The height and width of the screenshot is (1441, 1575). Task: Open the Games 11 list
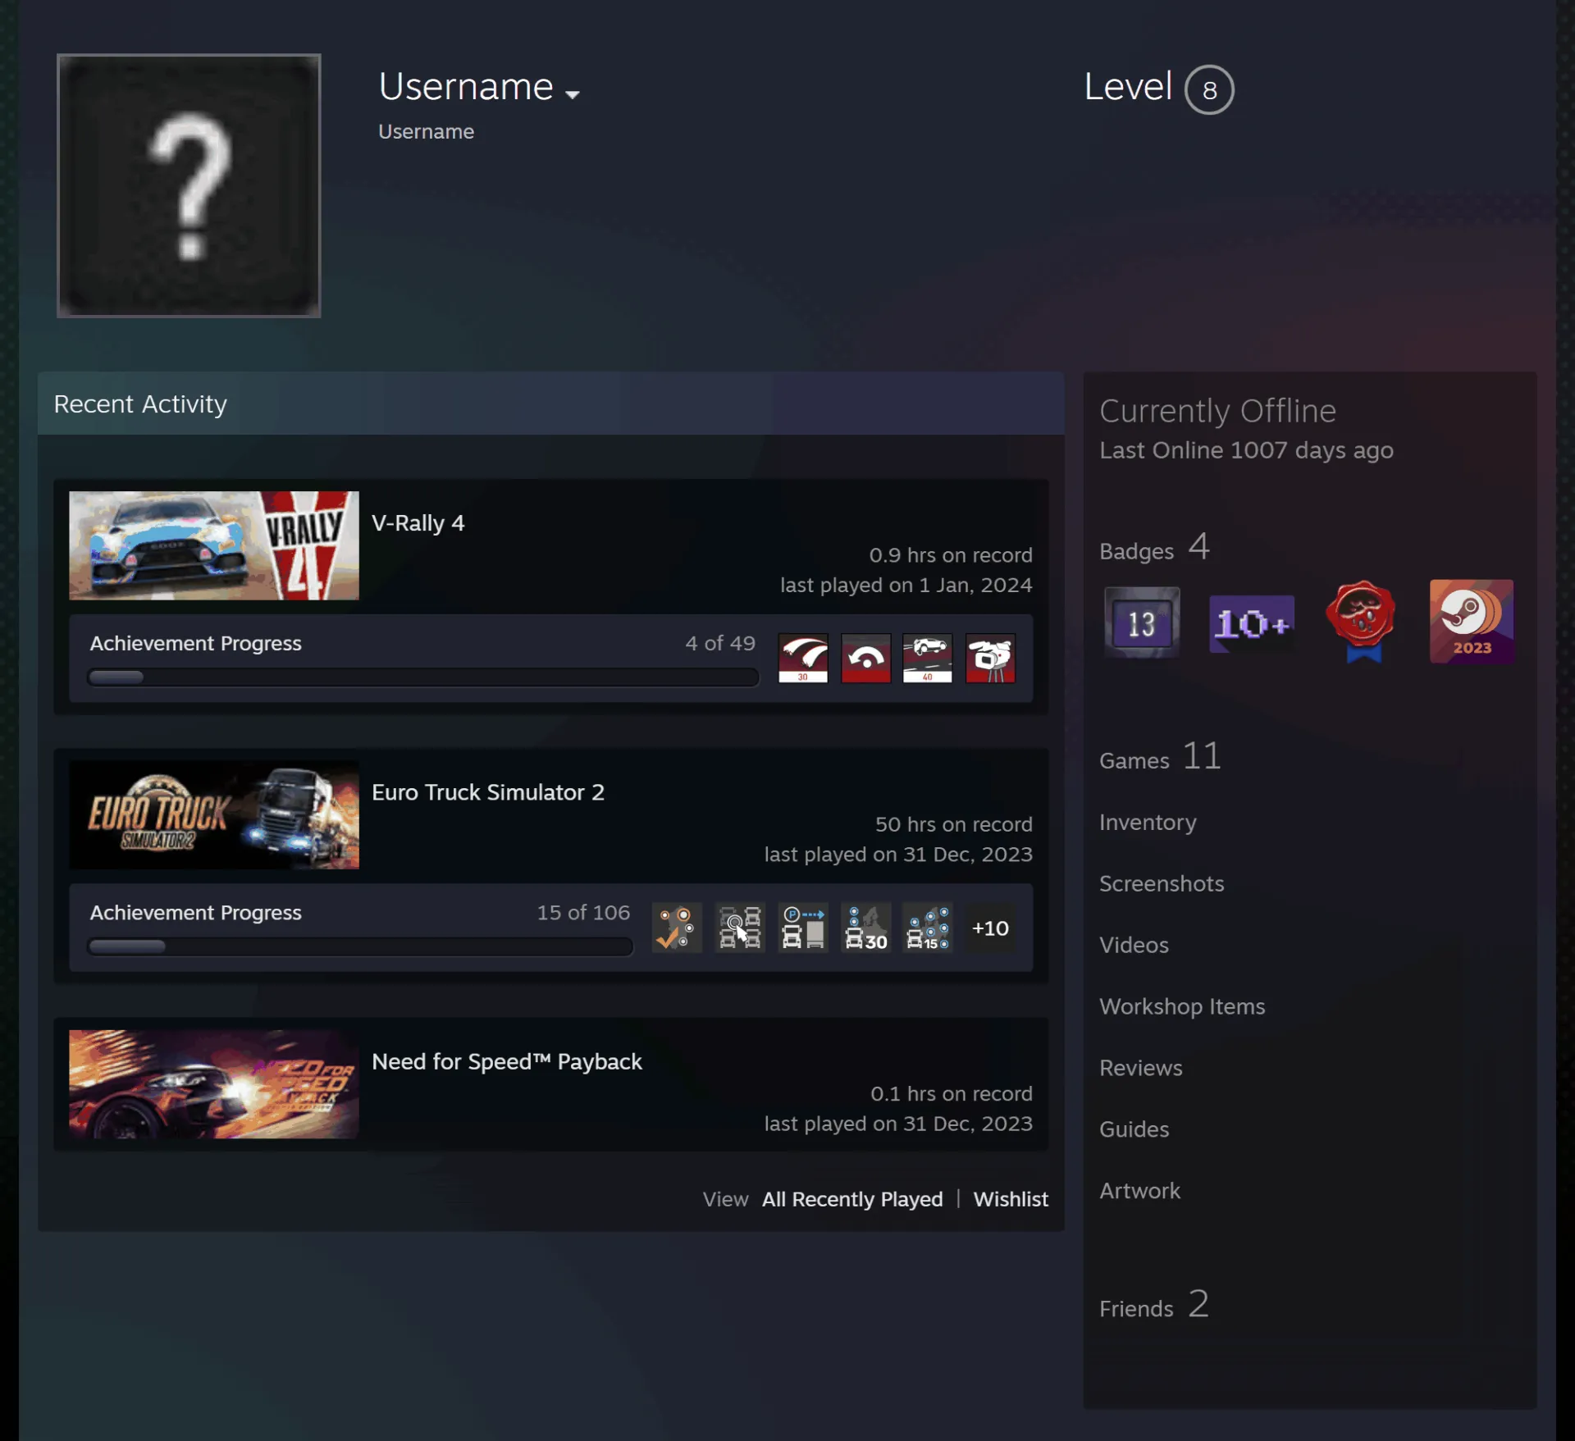pyautogui.click(x=1161, y=756)
